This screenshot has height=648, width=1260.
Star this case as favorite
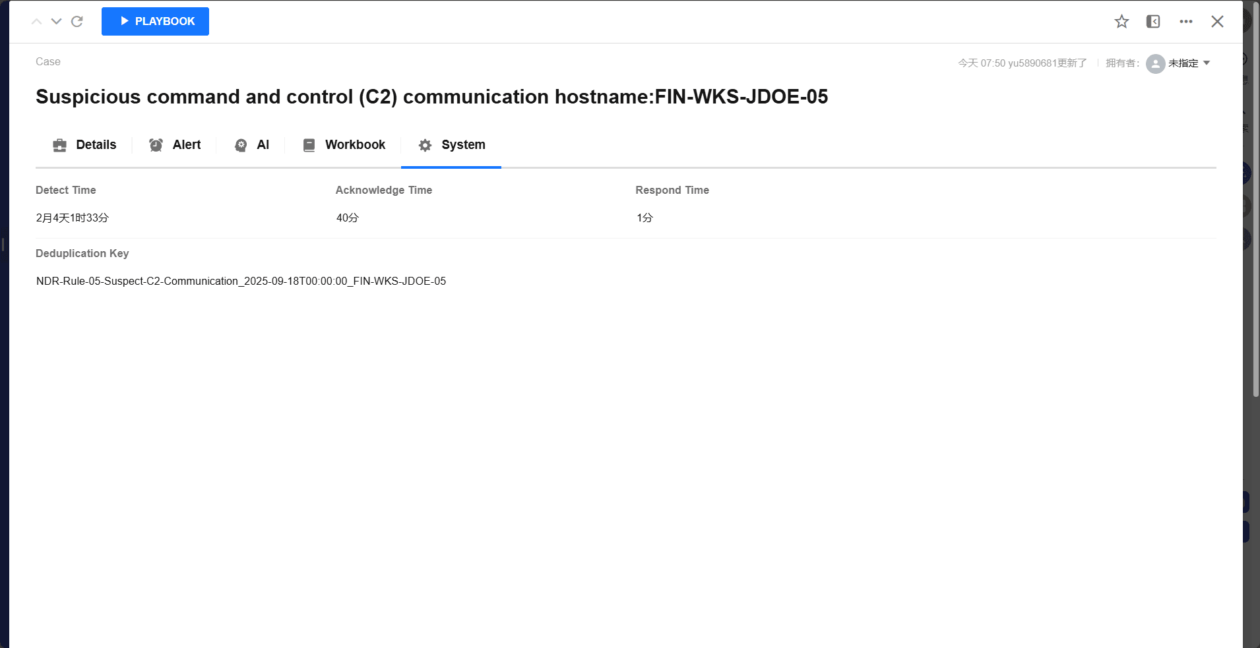1121,22
